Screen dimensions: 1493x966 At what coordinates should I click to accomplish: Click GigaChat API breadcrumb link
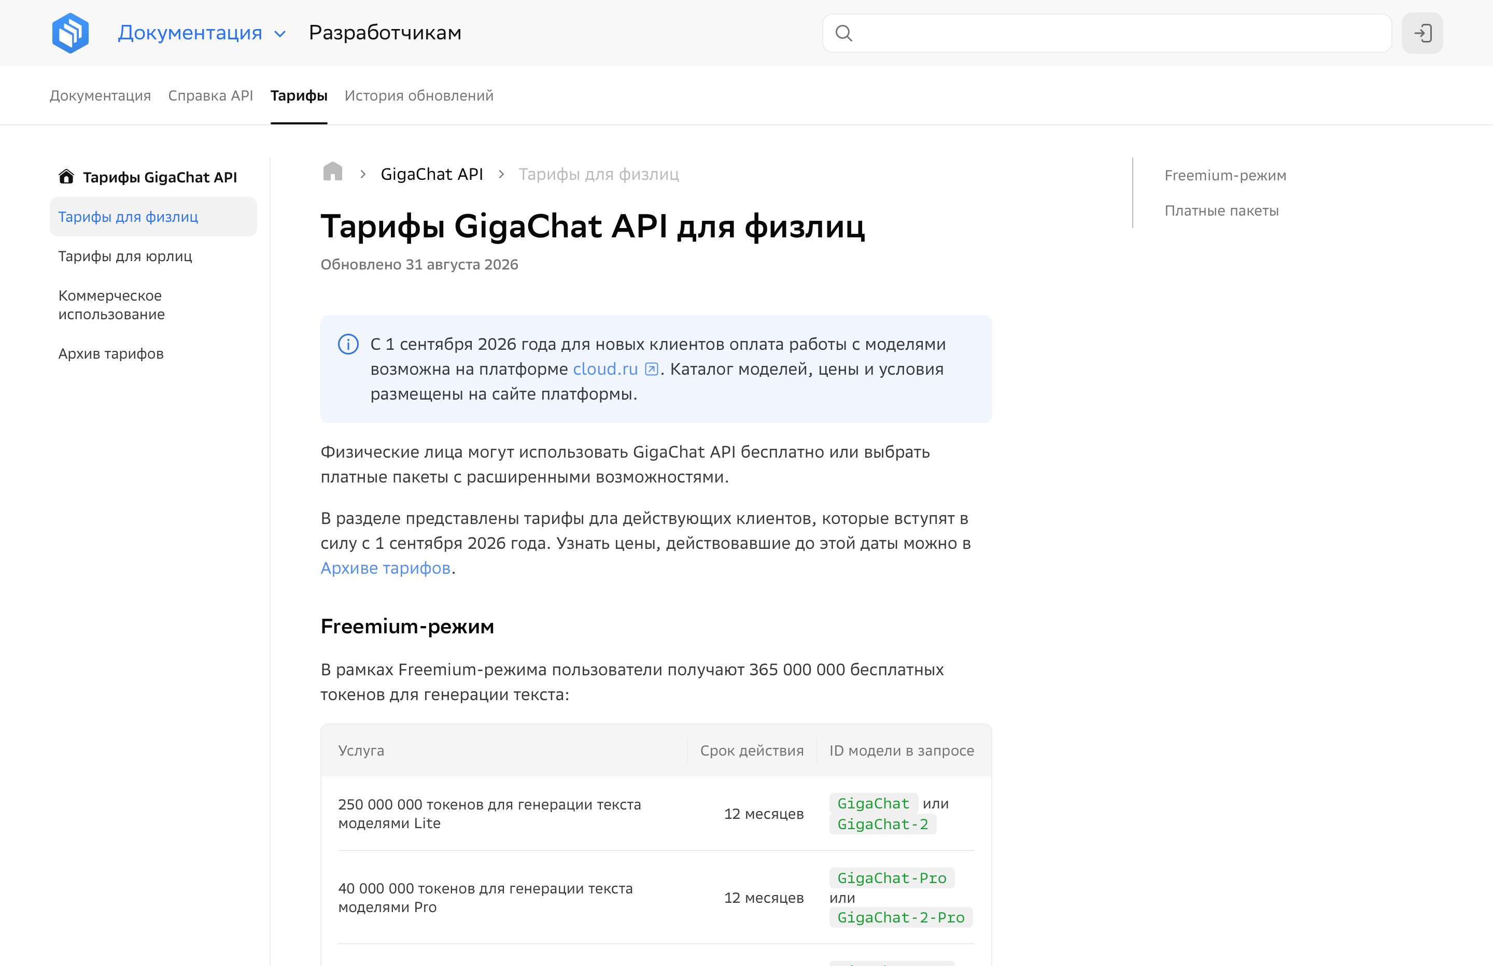432,174
